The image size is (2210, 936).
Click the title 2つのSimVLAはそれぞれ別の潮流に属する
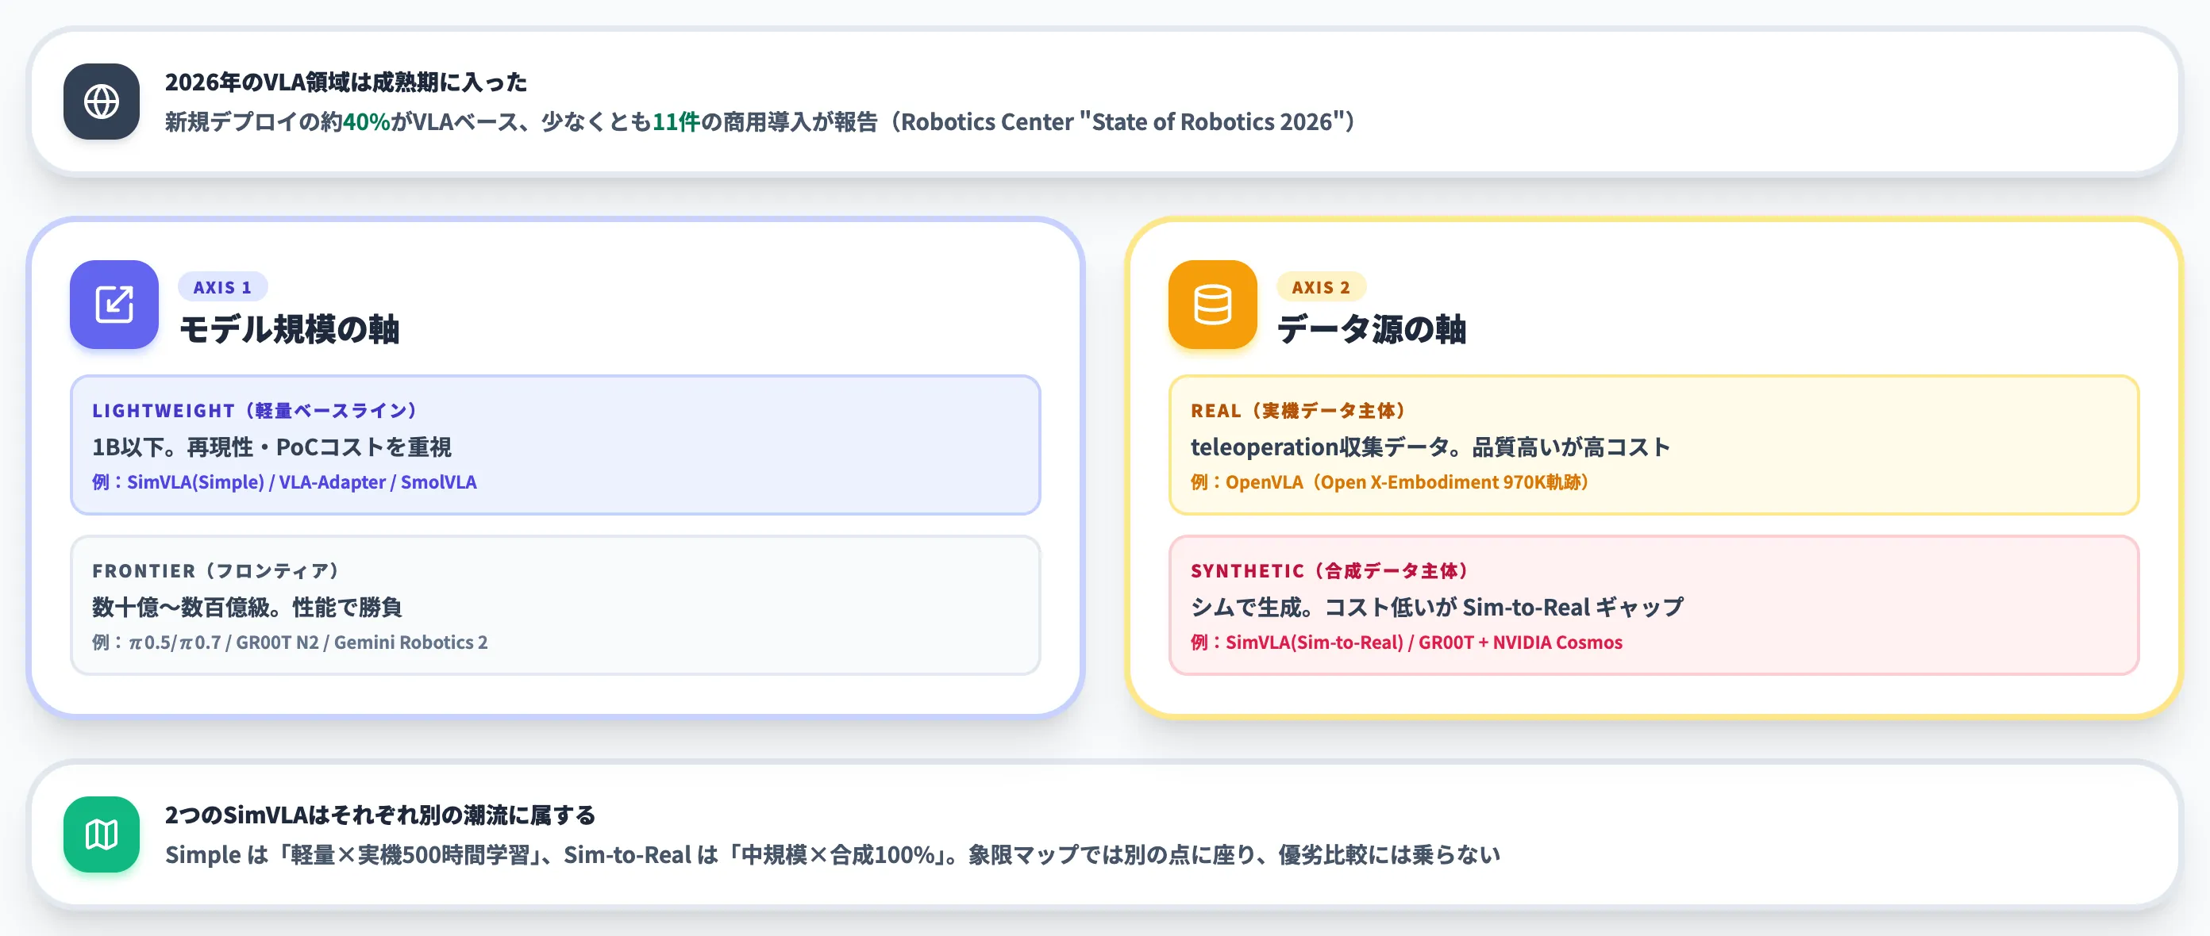tap(380, 815)
